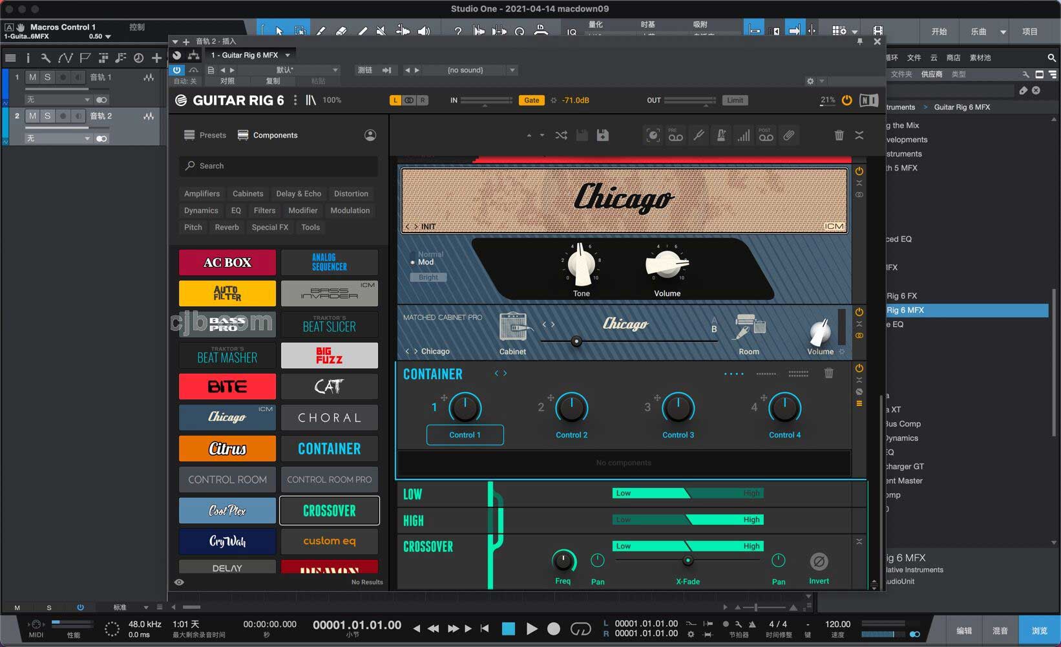1061x647 pixels.
Task: Open the 开始 page button
Action: click(939, 32)
